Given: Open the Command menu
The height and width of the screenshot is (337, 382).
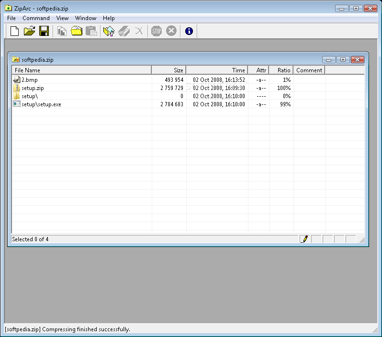Looking at the screenshot, I should [x=36, y=18].
